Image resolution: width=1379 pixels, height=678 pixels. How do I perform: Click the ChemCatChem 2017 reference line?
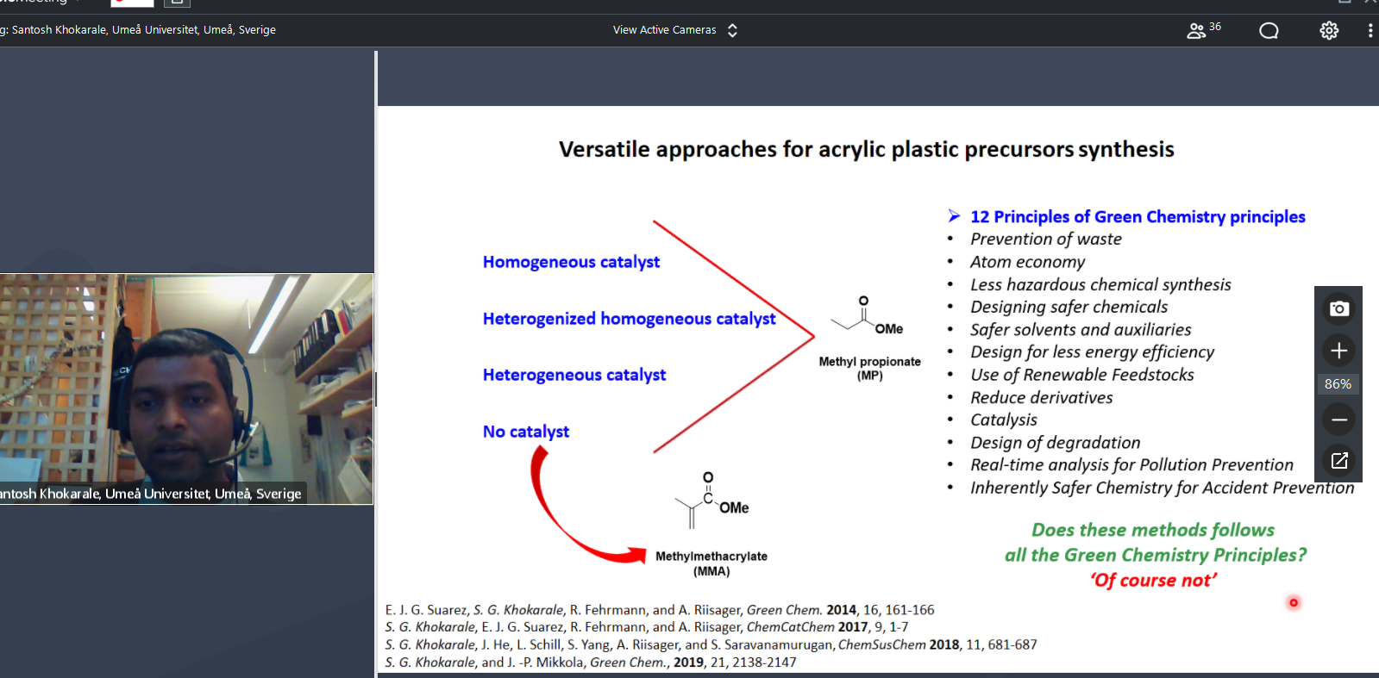coord(647,627)
